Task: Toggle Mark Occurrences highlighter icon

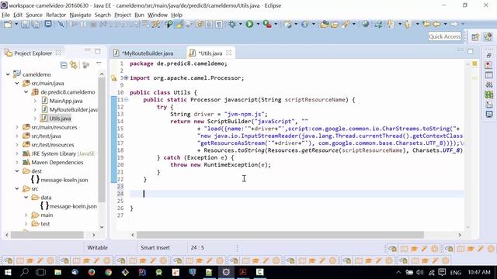Action: click(179, 24)
